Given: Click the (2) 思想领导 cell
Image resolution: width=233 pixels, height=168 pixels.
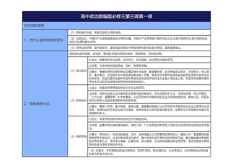Looking at the screenshot, I should pyautogui.click(x=78, y=100).
